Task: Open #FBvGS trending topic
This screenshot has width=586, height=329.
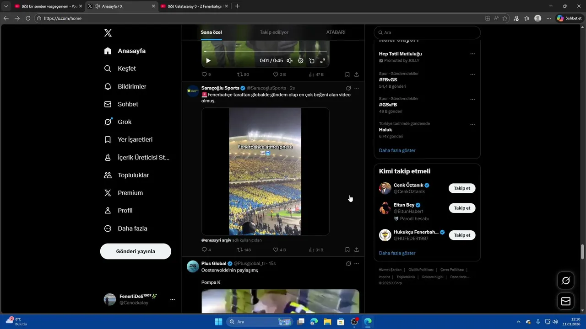Action: coord(388,80)
